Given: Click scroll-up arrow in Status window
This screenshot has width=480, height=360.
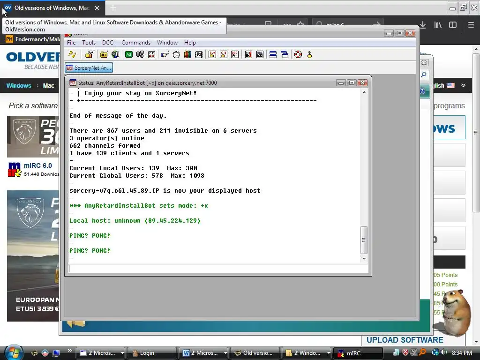Looking at the screenshot, I should click(364, 92).
